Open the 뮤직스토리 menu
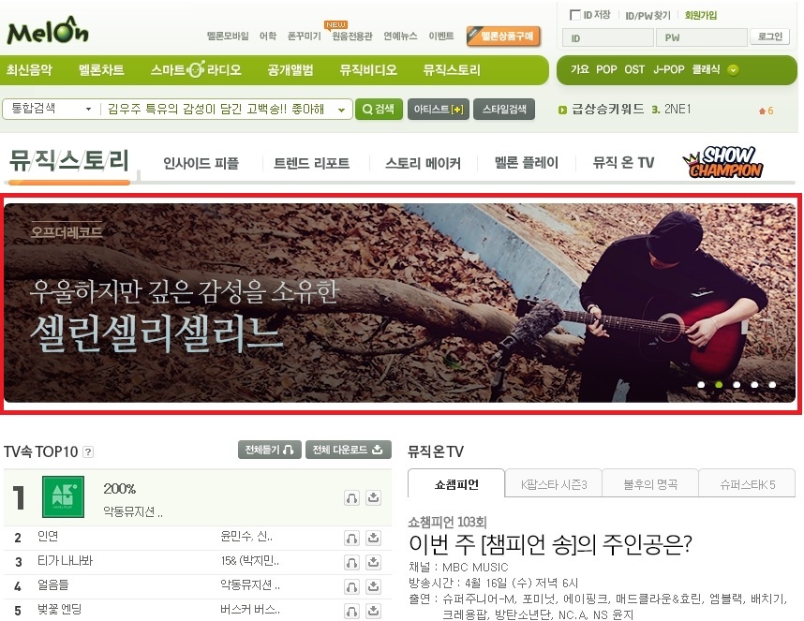The image size is (804, 621). (x=452, y=69)
